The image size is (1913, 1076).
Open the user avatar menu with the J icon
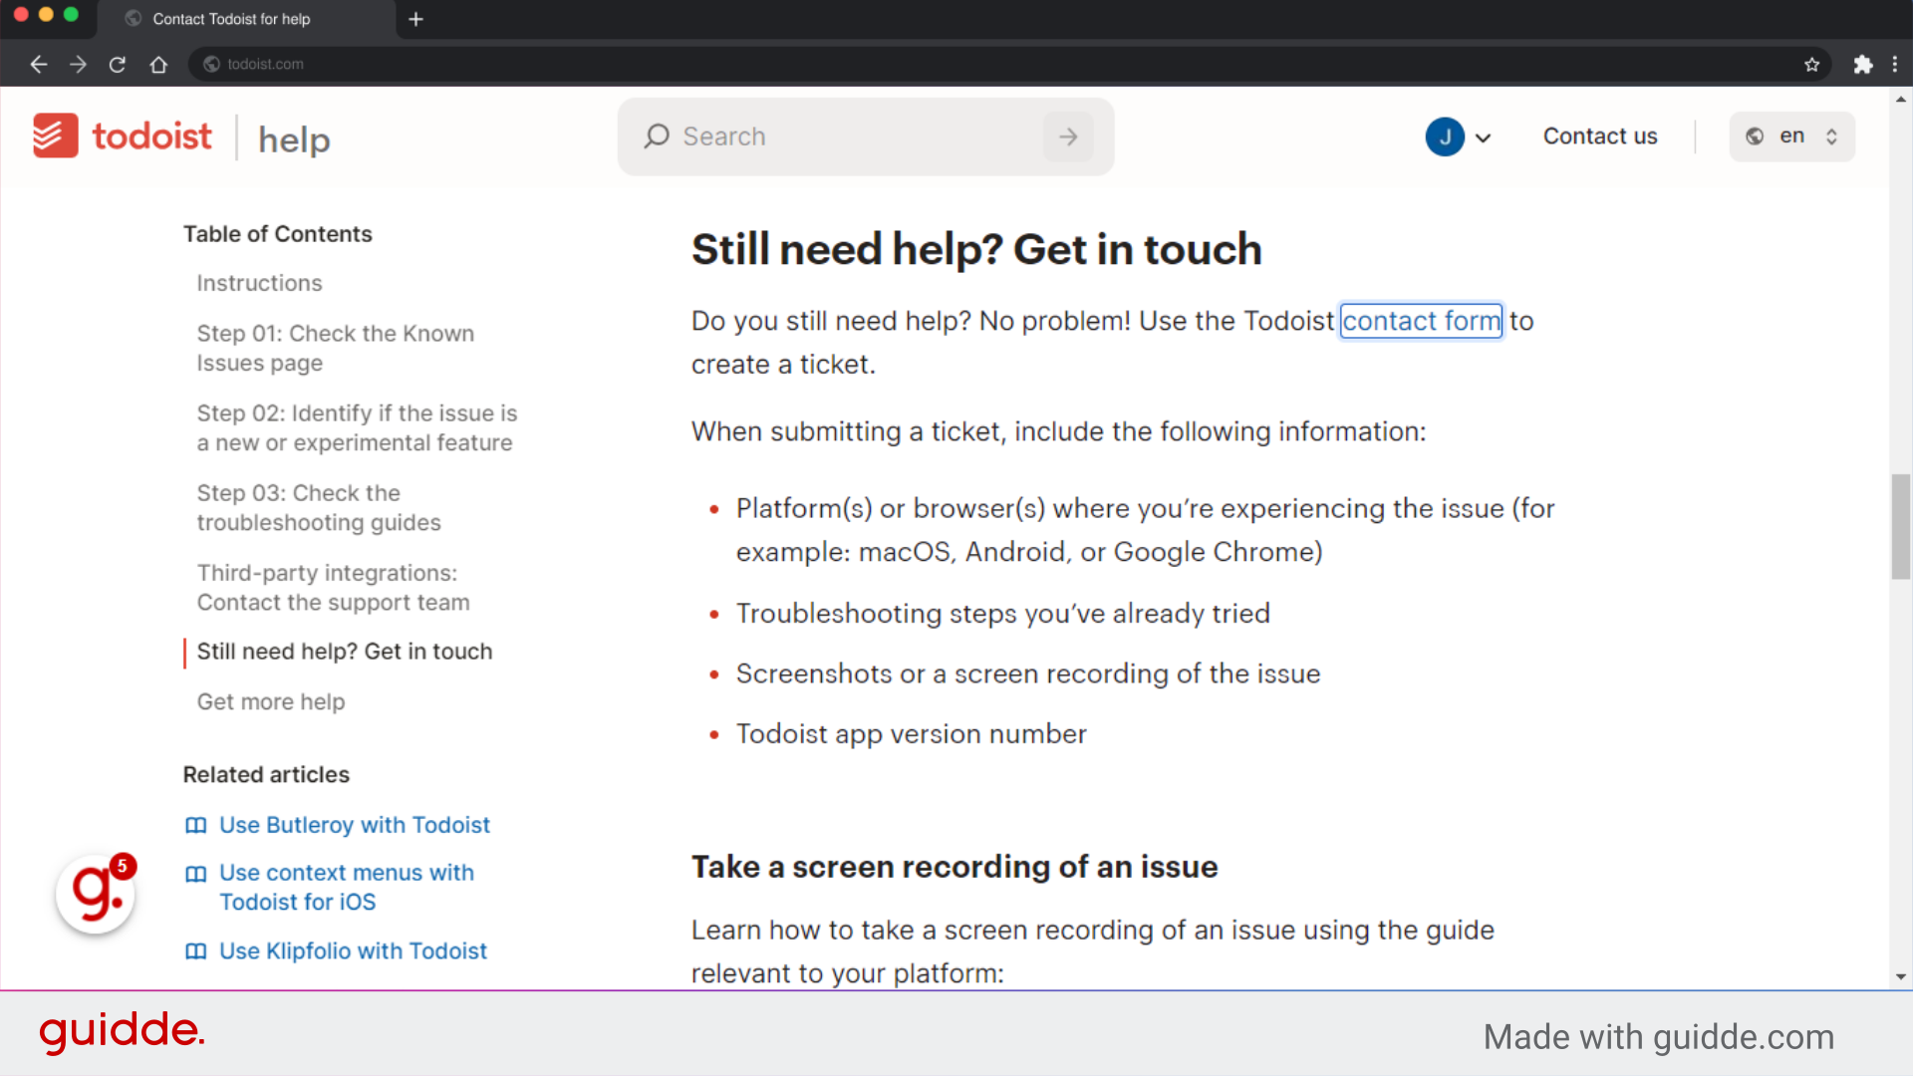click(1444, 136)
